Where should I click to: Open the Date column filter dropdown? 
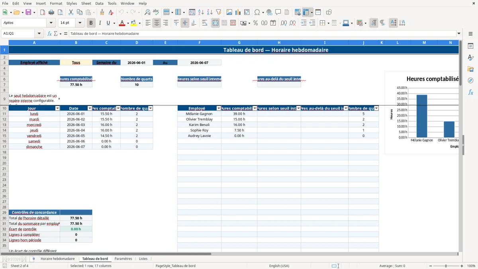[90, 108]
